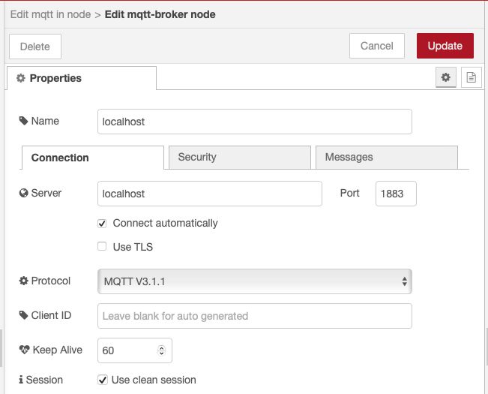Viewport: 488px width, 394px height.
Task: Click the info icon beside Session
Action: click(x=21, y=380)
